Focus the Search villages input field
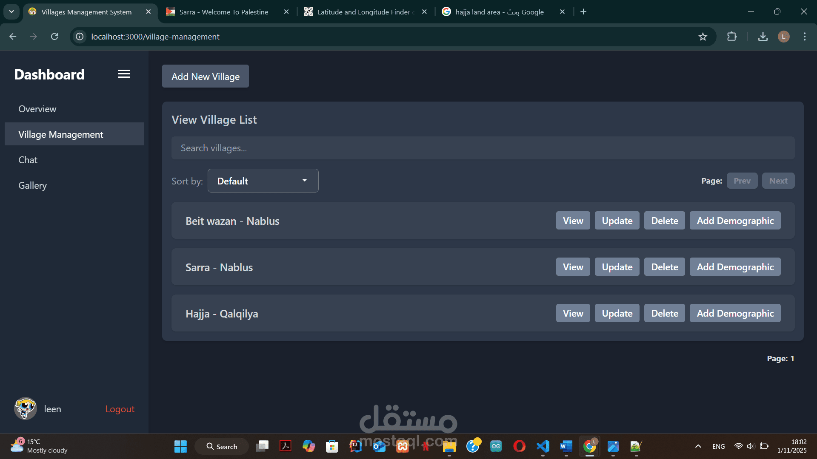 pyautogui.click(x=483, y=148)
